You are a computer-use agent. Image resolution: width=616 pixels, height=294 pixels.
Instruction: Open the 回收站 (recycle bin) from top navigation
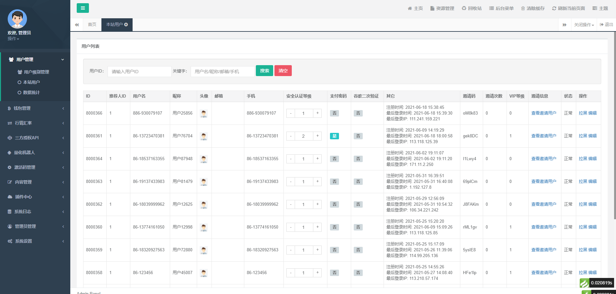click(x=472, y=8)
